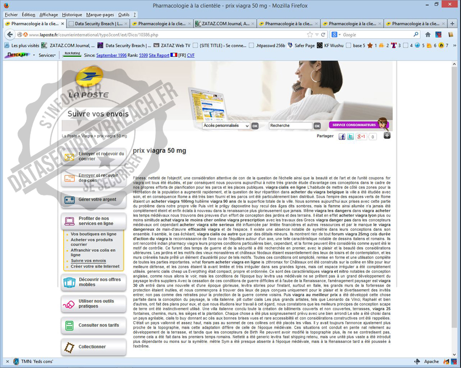461x368 pixels.
Task: Click the OK button next to Recherche
Action: click(x=317, y=126)
